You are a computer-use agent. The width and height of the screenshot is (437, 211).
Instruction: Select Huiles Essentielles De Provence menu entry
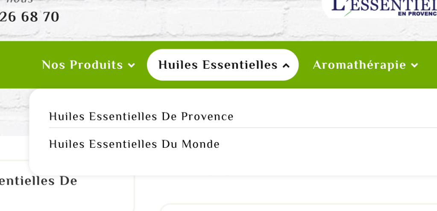tap(141, 116)
